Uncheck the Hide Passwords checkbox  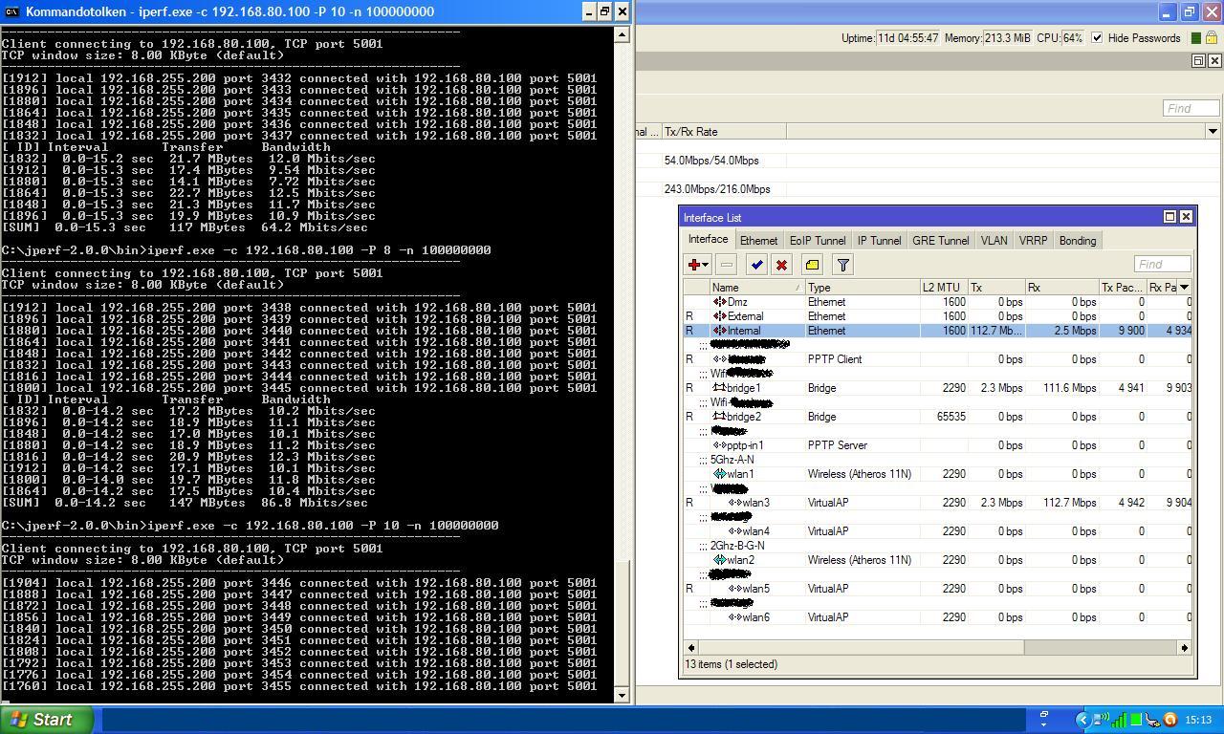[x=1096, y=38]
